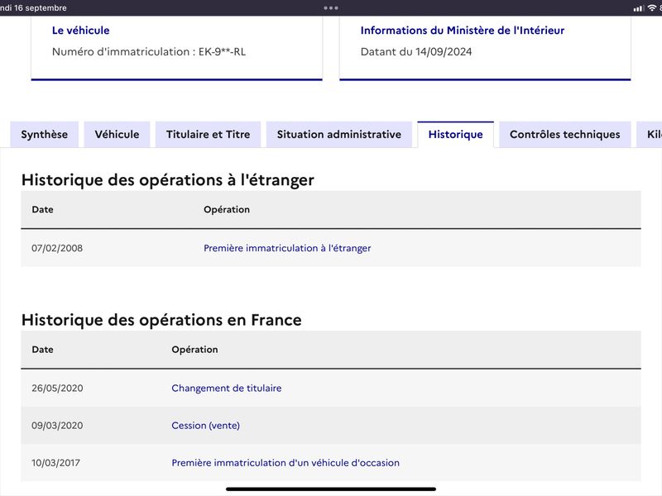
Task: Open the Synthèse tab
Action: pos(45,135)
